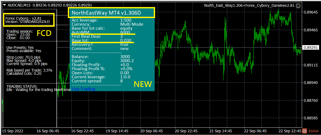
Task: Click the Current Spread: 0.9 pips line
Action: click(x=26, y=64)
